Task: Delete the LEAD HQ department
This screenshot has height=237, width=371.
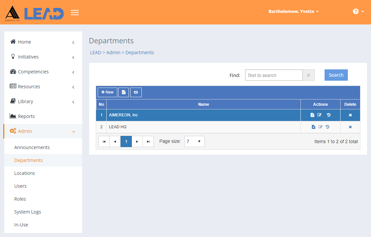Action: tap(350, 127)
